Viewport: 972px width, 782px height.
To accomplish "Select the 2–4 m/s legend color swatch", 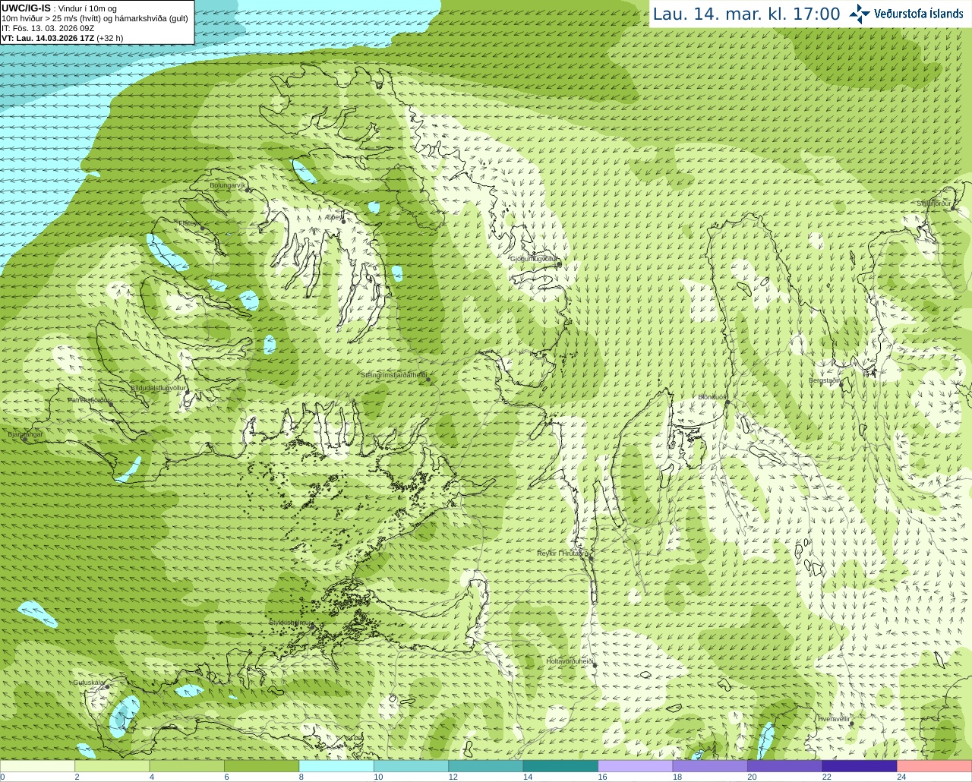I will (x=112, y=766).
